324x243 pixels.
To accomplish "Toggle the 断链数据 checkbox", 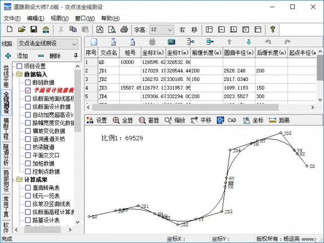I will coord(28,83).
